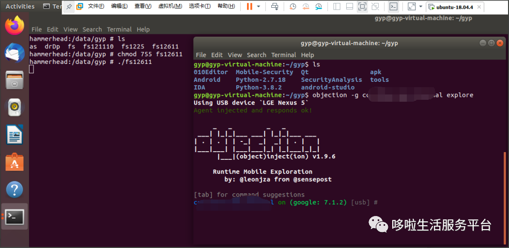Open Search menu in background terminal window
This screenshot has width=509, height=248.
pyautogui.click(x=92, y=29)
